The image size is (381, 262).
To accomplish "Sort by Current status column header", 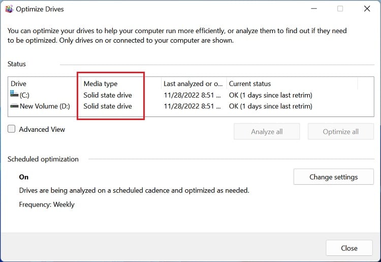I will (x=250, y=83).
